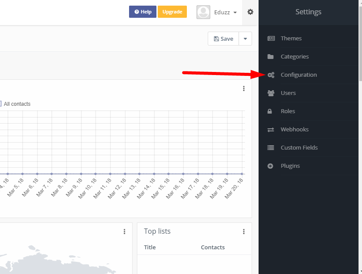
Task: Click the Themes newspaper icon
Action: coord(271,39)
